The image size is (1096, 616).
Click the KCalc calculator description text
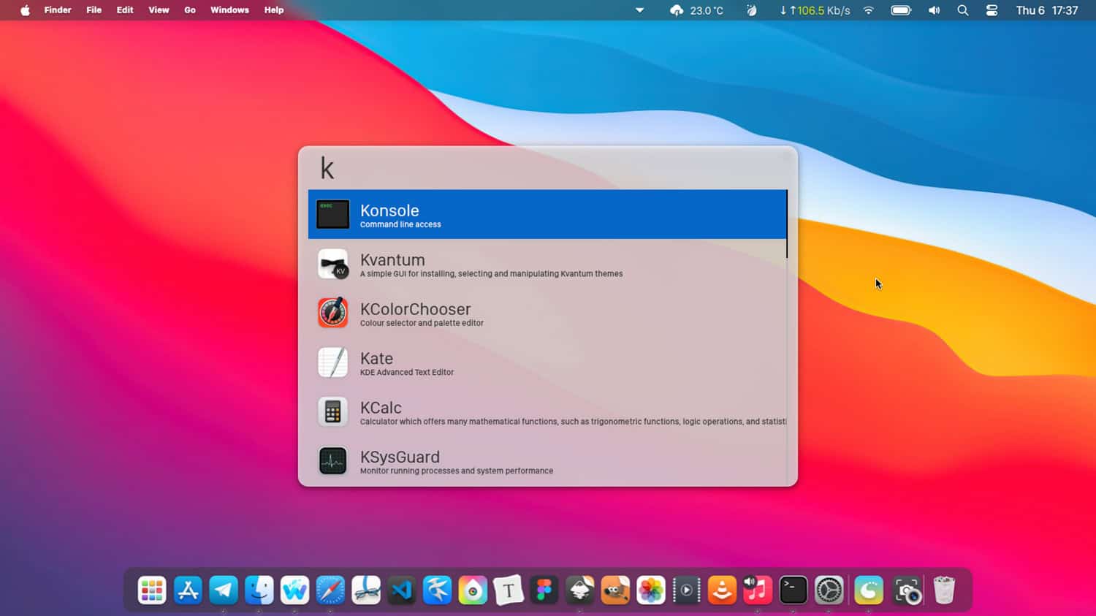click(574, 422)
